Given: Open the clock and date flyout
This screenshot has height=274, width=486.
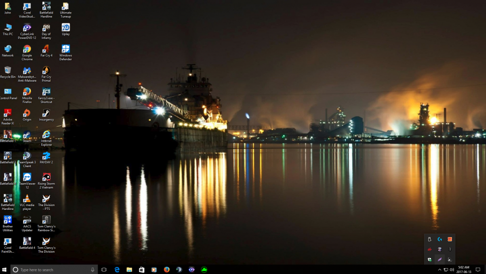Looking at the screenshot, I should click(x=463, y=270).
